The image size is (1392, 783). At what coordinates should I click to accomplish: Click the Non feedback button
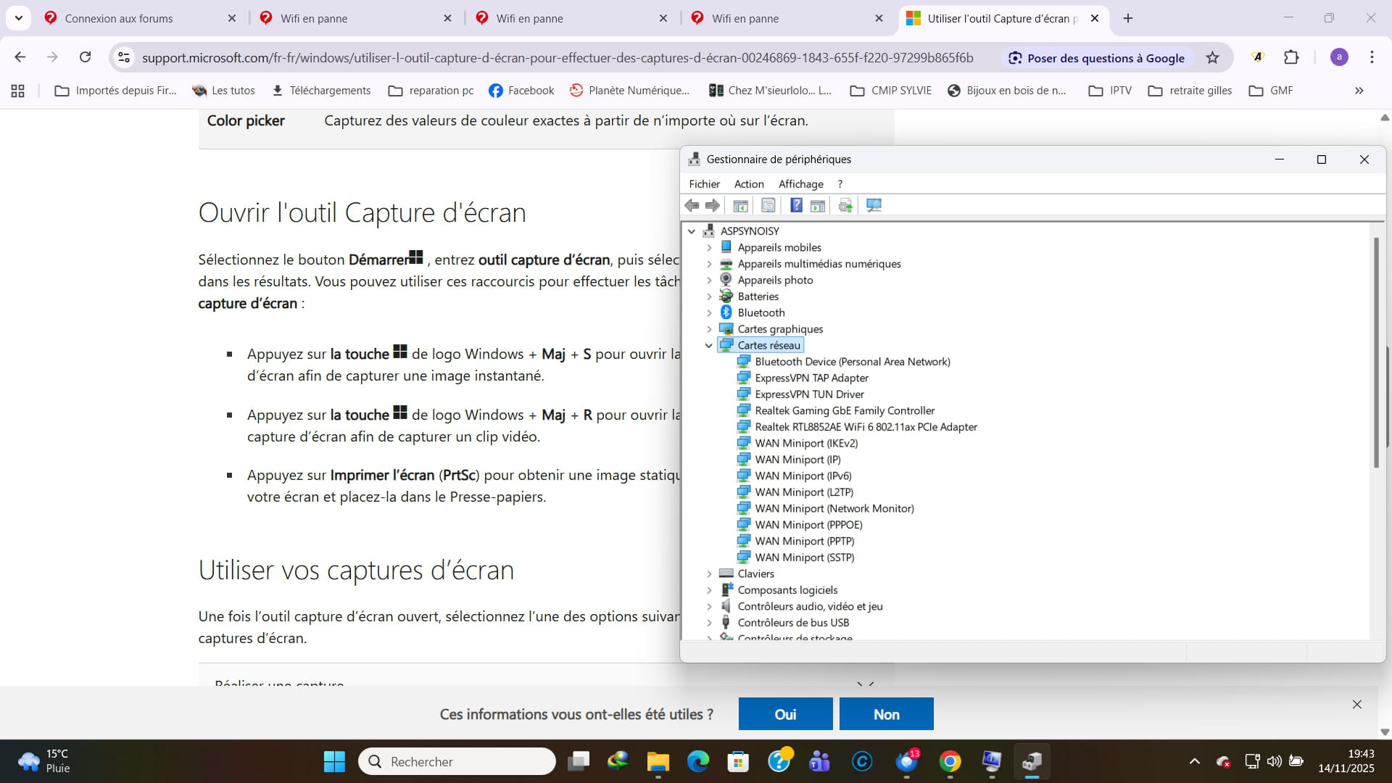(x=886, y=714)
